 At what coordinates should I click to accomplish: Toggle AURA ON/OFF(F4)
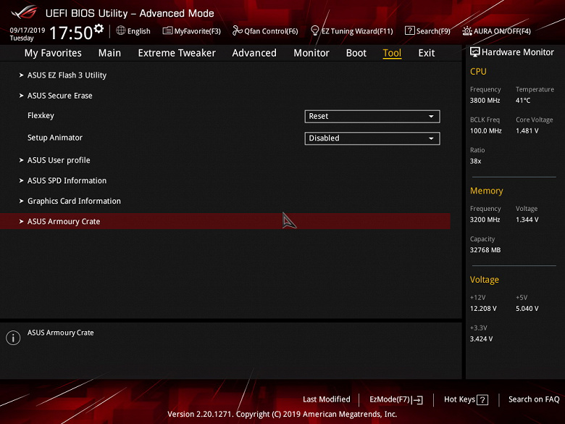(x=502, y=31)
